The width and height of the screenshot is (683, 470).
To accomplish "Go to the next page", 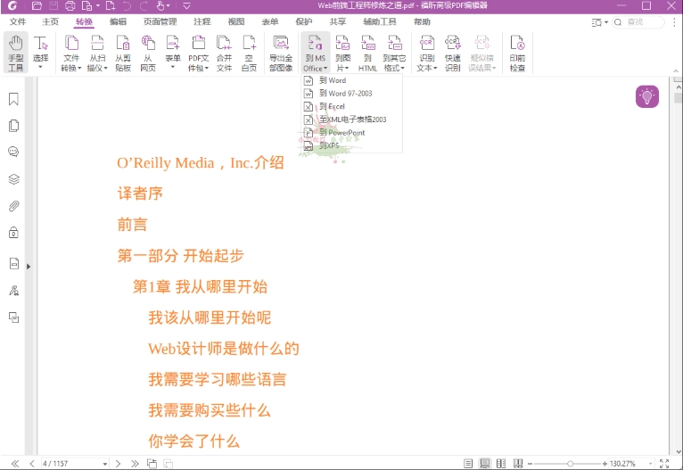I will (118, 464).
